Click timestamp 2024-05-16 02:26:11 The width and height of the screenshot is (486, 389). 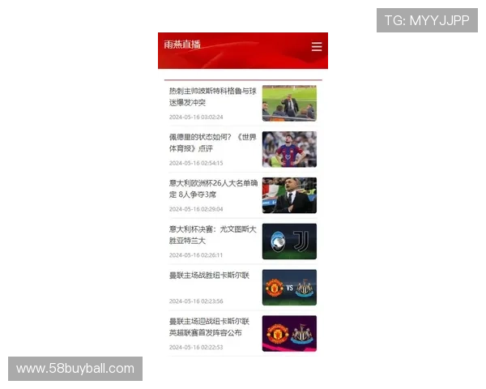[196, 255]
